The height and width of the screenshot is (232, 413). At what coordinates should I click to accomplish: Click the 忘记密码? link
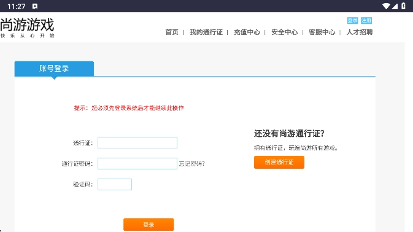(192, 164)
